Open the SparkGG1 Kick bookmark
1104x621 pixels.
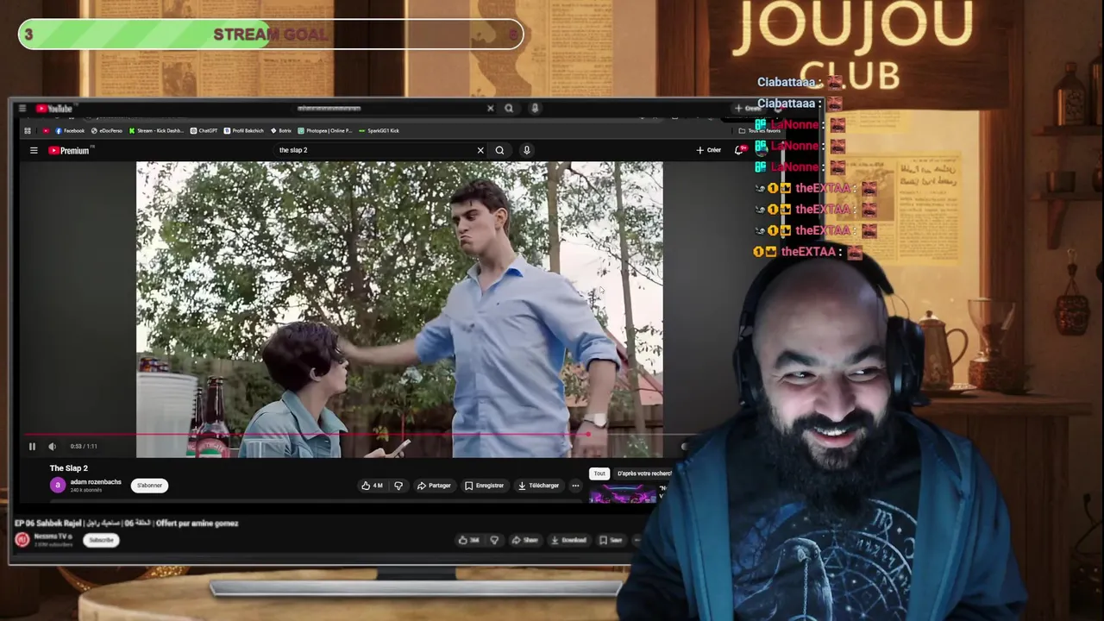tap(379, 131)
